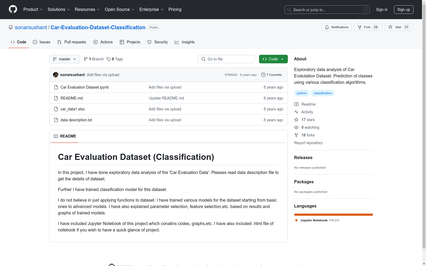Open the Projects tab

(130, 42)
